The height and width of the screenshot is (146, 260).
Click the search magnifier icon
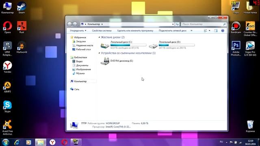(224, 24)
